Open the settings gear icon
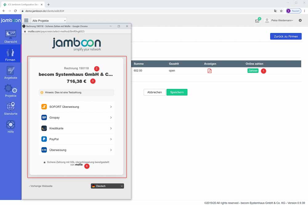The image size is (308, 205). [x=300, y=20]
